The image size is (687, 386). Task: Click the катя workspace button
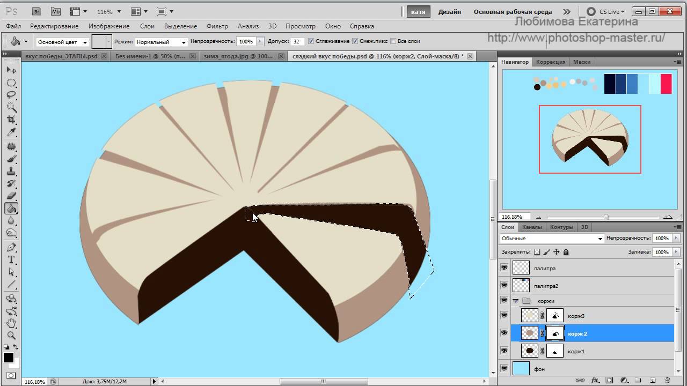(418, 11)
